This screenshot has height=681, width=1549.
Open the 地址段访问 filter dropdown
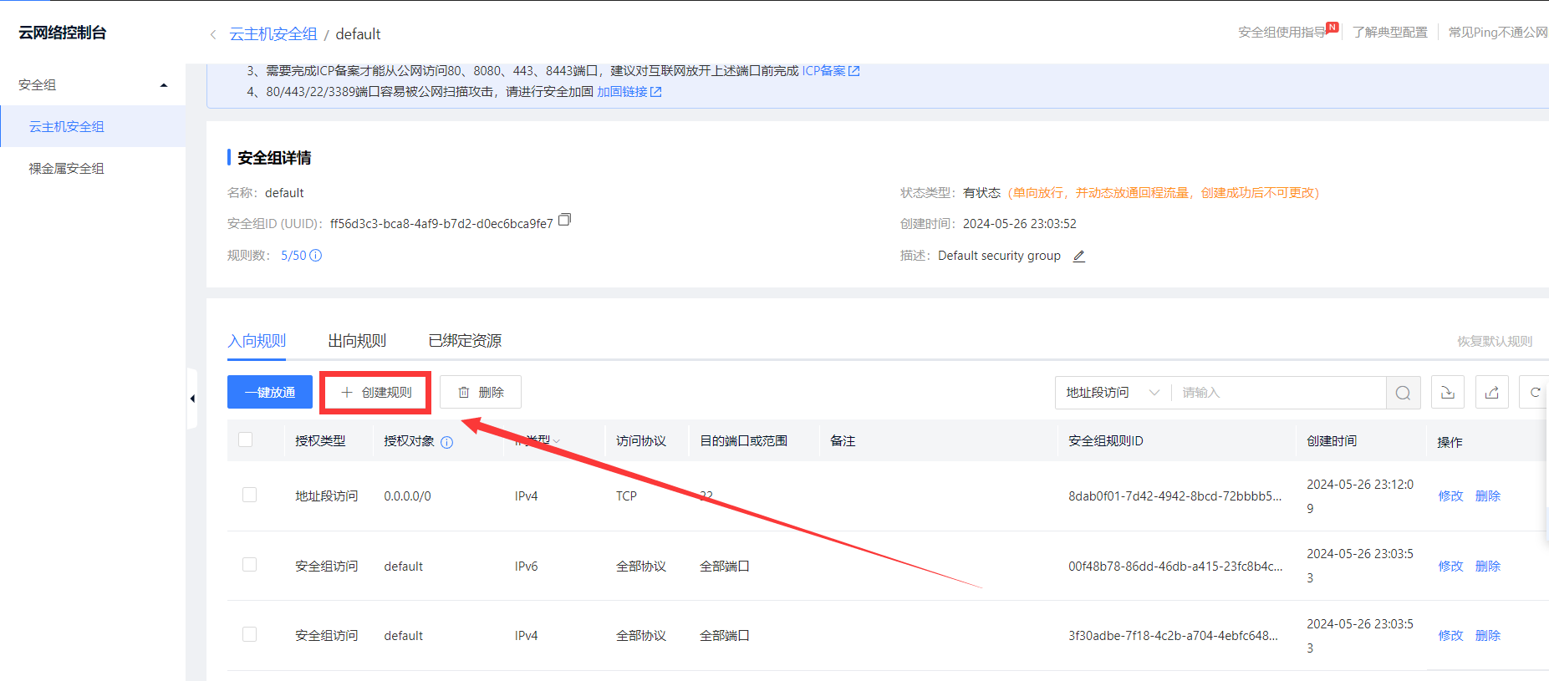click(1113, 393)
